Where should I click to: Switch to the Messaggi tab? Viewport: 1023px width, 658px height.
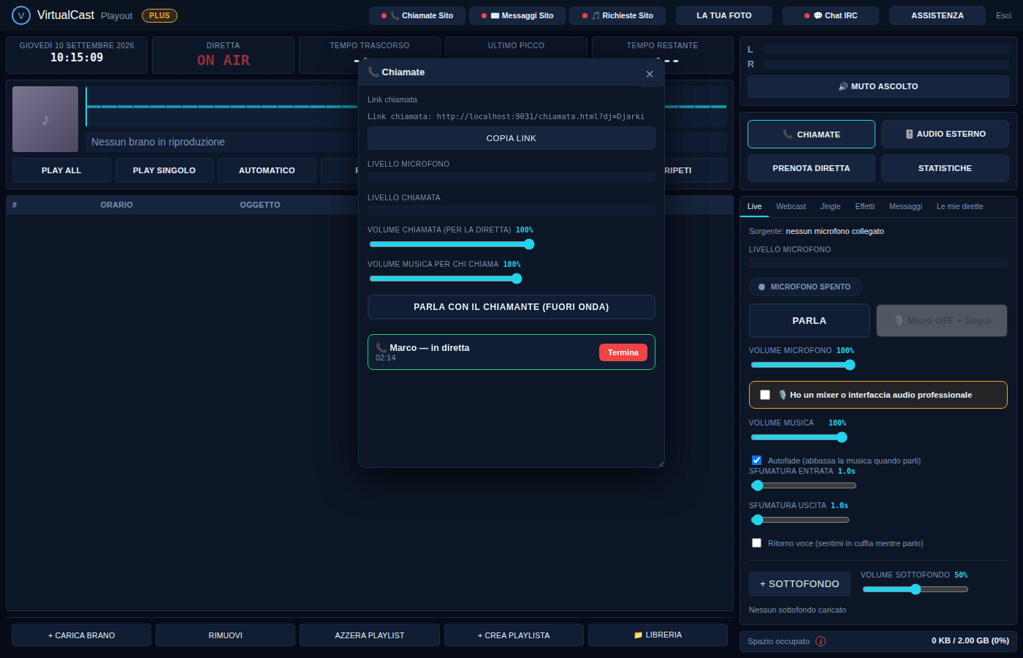click(905, 206)
